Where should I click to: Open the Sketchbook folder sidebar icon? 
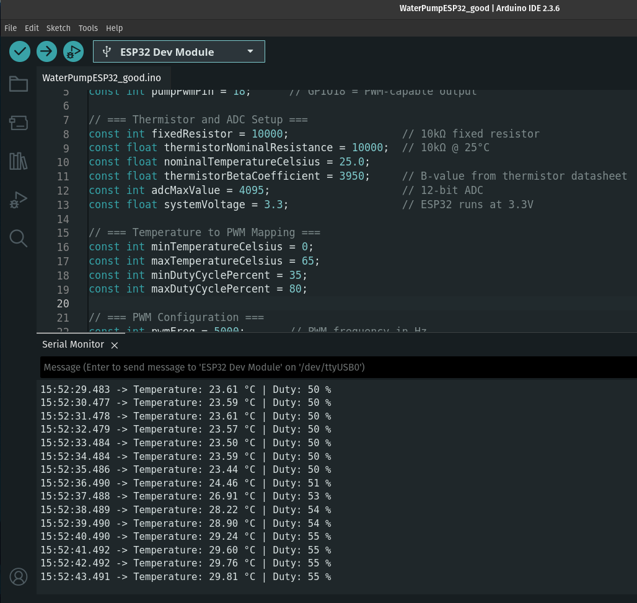[x=19, y=84]
